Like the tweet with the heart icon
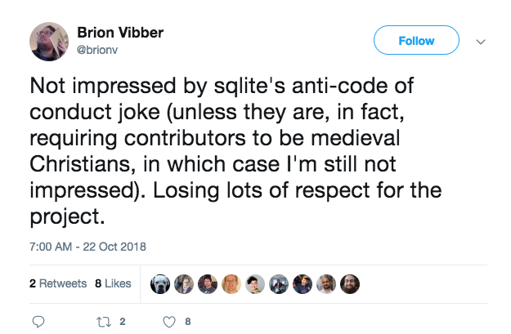The width and height of the screenshot is (511, 334). (168, 321)
